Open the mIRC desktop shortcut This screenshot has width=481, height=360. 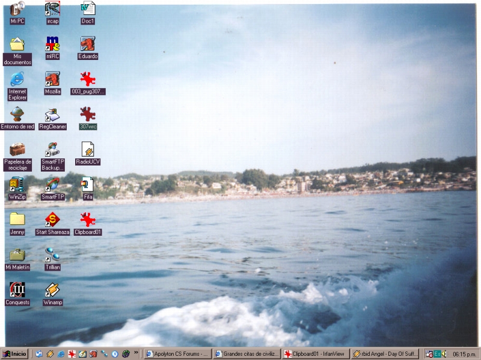pos(52,44)
